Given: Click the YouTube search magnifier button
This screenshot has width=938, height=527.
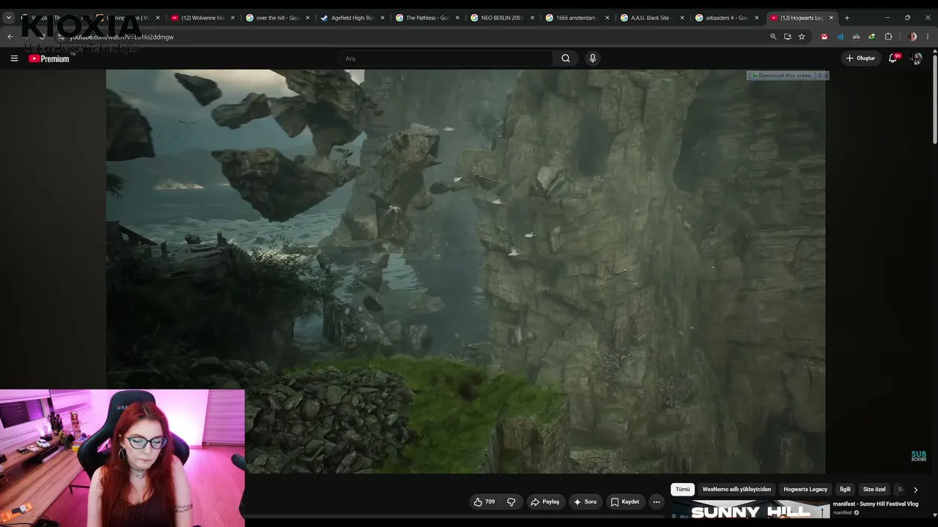Looking at the screenshot, I should [566, 59].
